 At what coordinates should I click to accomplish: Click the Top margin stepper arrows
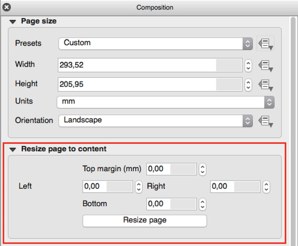(x=202, y=169)
